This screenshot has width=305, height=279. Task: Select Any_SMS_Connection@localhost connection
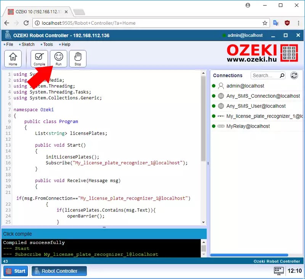pos(257,96)
